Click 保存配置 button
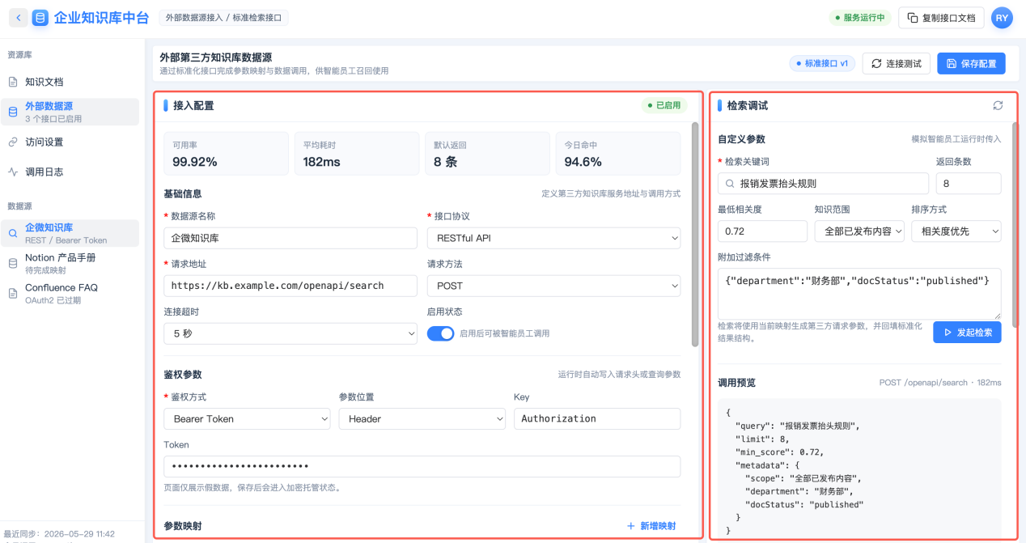Image resolution: width=1026 pixels, height=543 pixels. (x=971, y=63)
